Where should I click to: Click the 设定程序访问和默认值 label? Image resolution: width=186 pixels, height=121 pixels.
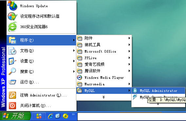[40, 16]
